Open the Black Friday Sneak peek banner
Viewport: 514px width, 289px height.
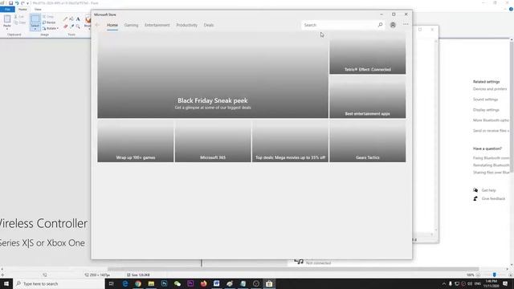(213, 75)
